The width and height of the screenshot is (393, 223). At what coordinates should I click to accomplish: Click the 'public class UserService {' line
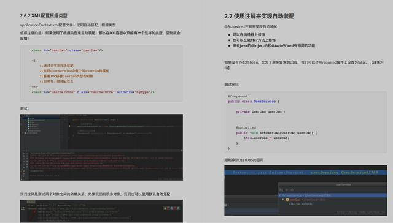(254, 102)
